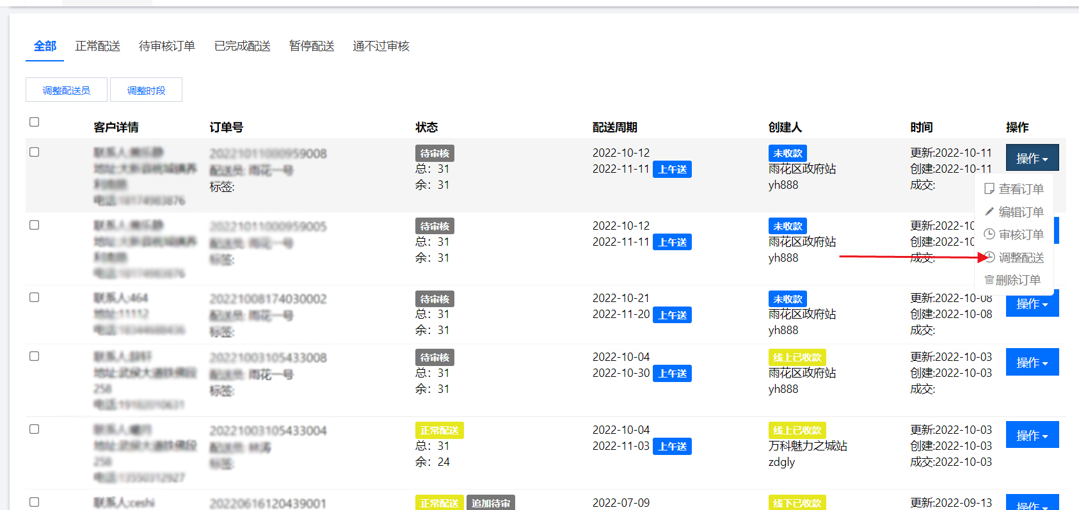Click the adjust delivery clock icon
1079x510 pixels.
click(990, 257)
